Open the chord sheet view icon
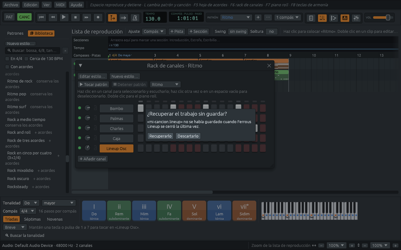The image size is (401, 250). (311, 18)
